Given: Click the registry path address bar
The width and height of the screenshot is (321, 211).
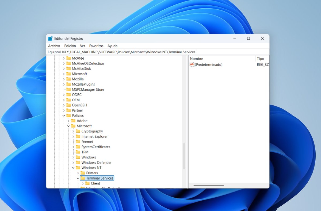Looking at the screenshot, I should point(158,52).
